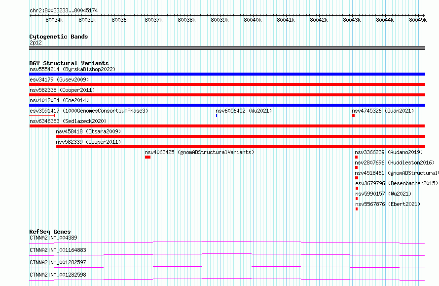The height and width of the screenshot is (286, 439).
Task: Click the blue bar under nsv1012034
Action: pyautogui.click(x=227, y=105)
